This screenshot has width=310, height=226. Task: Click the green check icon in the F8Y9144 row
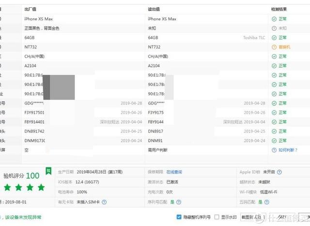click(x=274, y=122)
